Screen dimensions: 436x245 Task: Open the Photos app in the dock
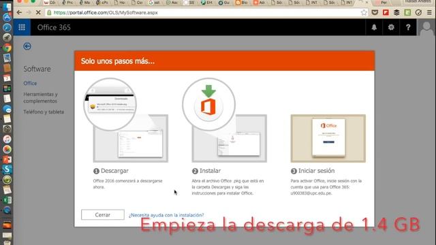[x=7, y=150]
